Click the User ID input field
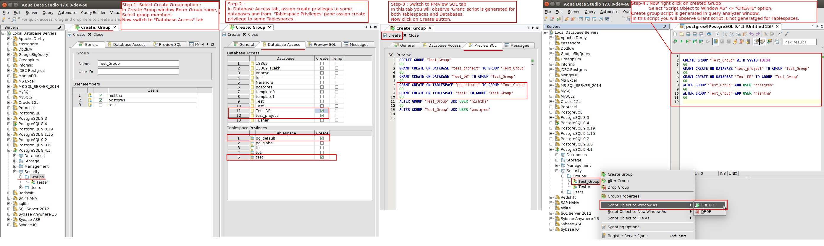This screenshot has height=246, width=824. click(138, 72)
